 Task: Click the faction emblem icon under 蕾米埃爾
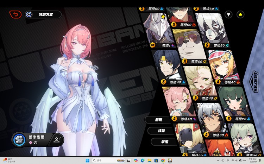pos(35,143)
